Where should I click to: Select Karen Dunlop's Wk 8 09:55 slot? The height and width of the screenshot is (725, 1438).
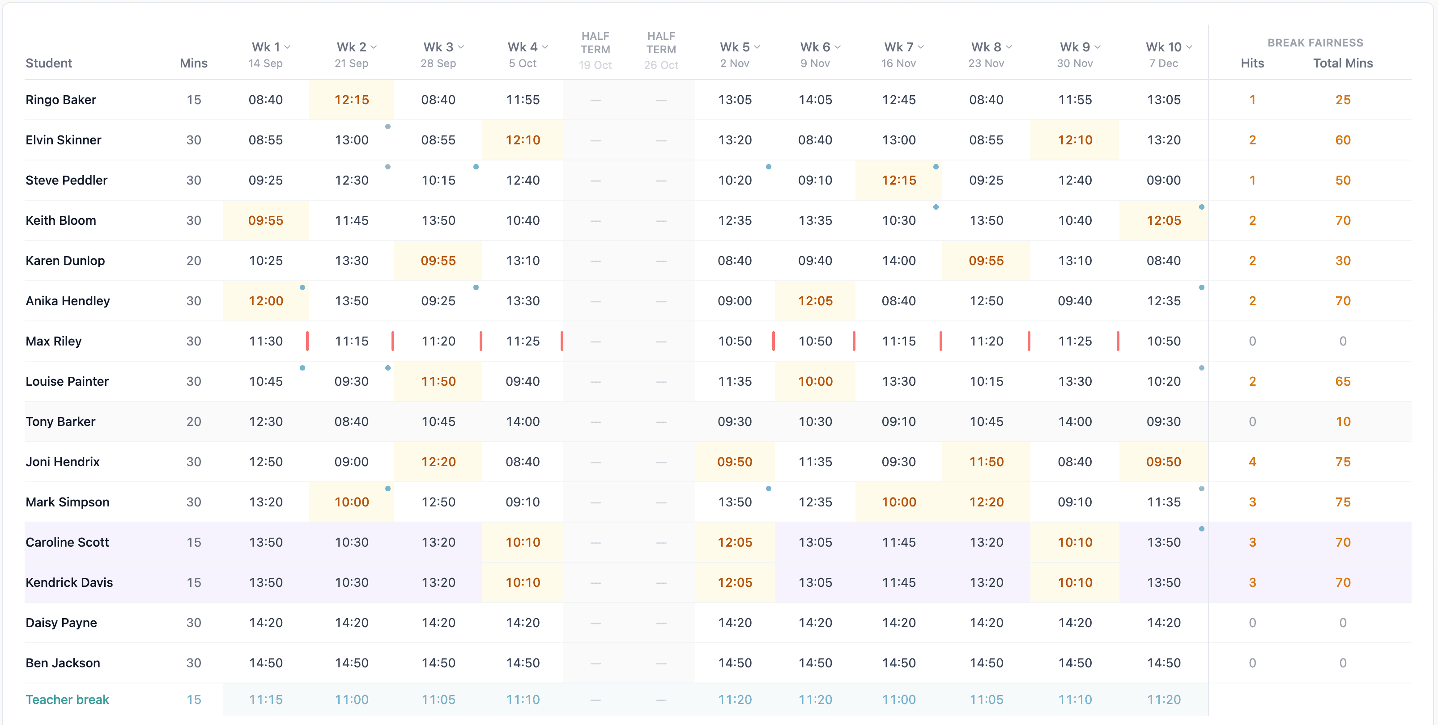(987, 261)
